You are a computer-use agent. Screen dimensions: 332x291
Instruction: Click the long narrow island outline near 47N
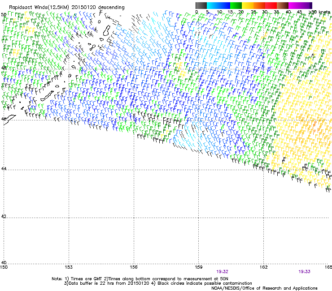tap(47, 96)
